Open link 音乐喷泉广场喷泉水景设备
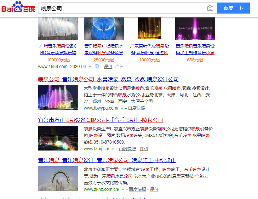 [x=104, y=49]
